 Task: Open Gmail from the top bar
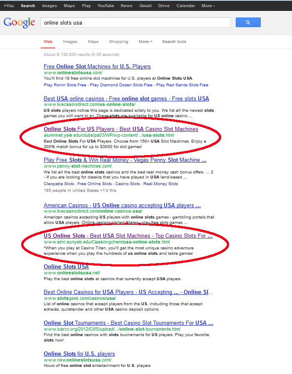(145, 6)
